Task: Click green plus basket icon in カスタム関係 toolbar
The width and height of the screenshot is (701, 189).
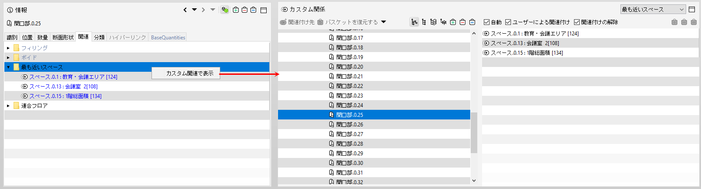Action: point(453,22)
